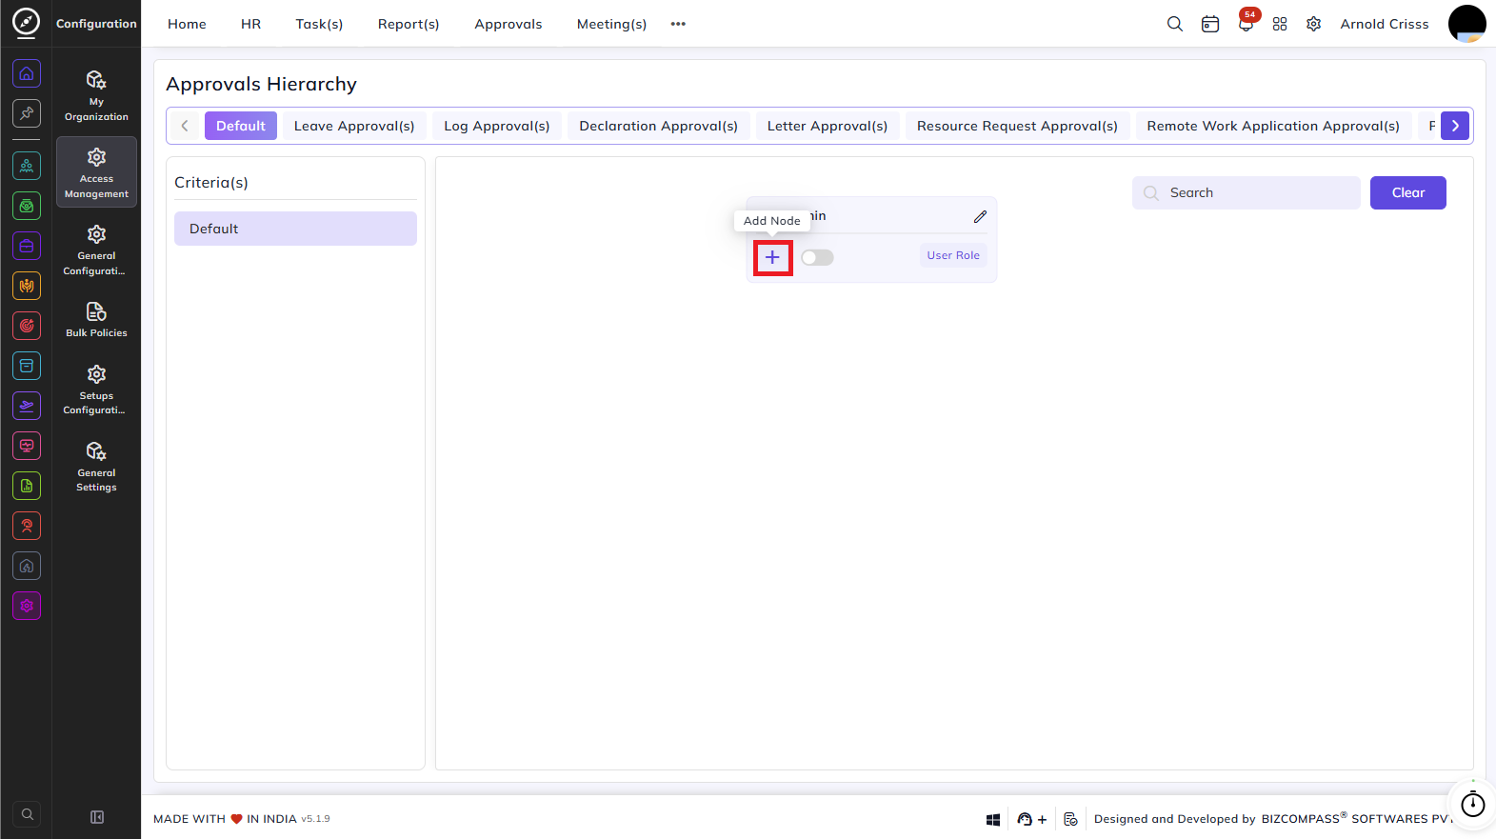Click the footer document check icon
This screenshot has width=1496, height=839.
point(1070,819)
